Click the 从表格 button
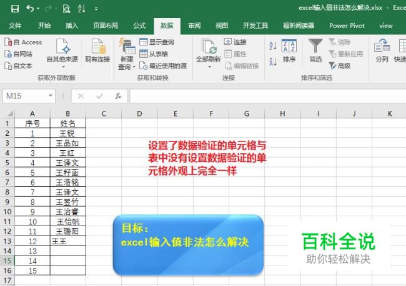 154,54
